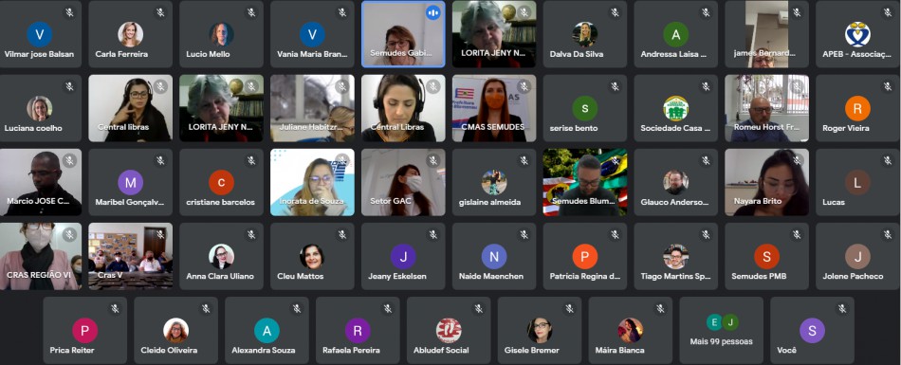Click the name text 'Anna Clara Uliano'

click(x=220, y=277)
